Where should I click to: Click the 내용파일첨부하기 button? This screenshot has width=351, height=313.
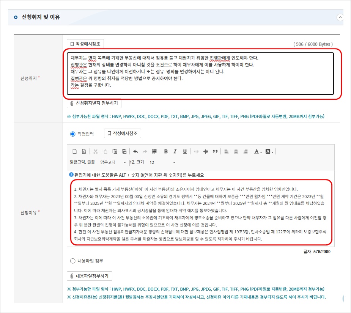[90, 276]
